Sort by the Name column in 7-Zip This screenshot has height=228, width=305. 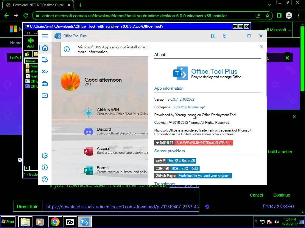click(31, 61)
